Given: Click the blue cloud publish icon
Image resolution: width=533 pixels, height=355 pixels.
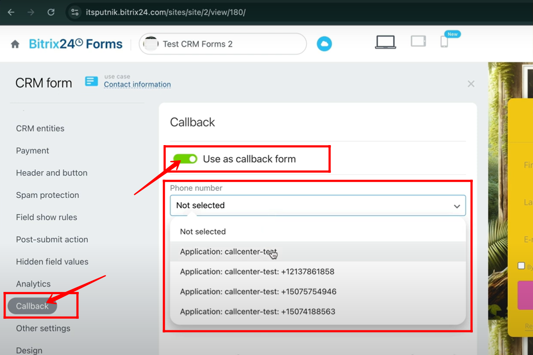Looking at the screenshot, I should tap(324, 44).
